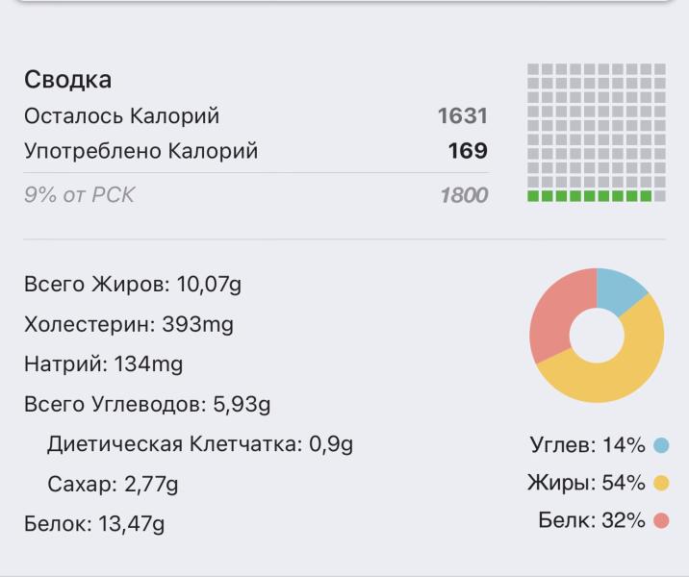Click the "Сводка" heading
The width and height of the screenshot is (689, 577).
[67, 80]
